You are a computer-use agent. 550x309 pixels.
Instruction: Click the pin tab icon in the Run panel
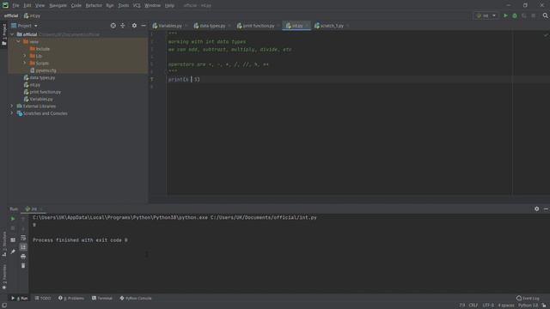click(13, 251)
